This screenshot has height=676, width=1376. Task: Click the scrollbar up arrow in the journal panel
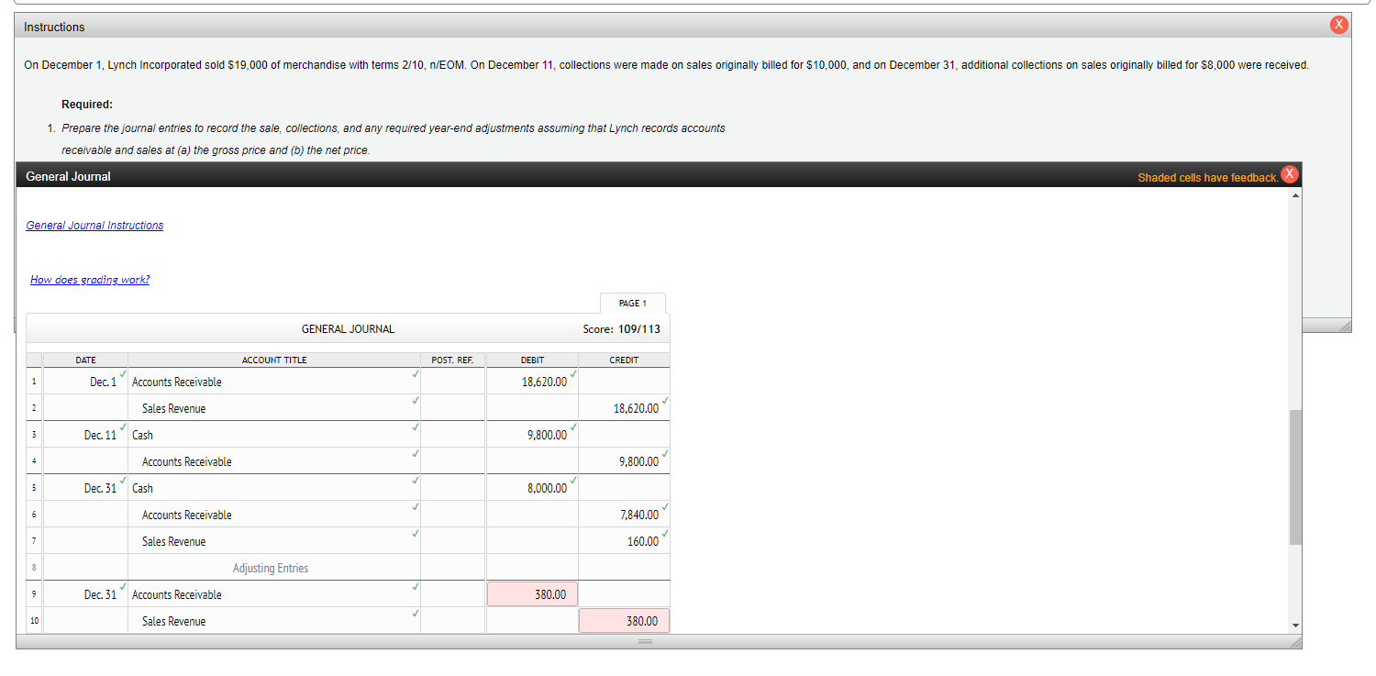1293,194
